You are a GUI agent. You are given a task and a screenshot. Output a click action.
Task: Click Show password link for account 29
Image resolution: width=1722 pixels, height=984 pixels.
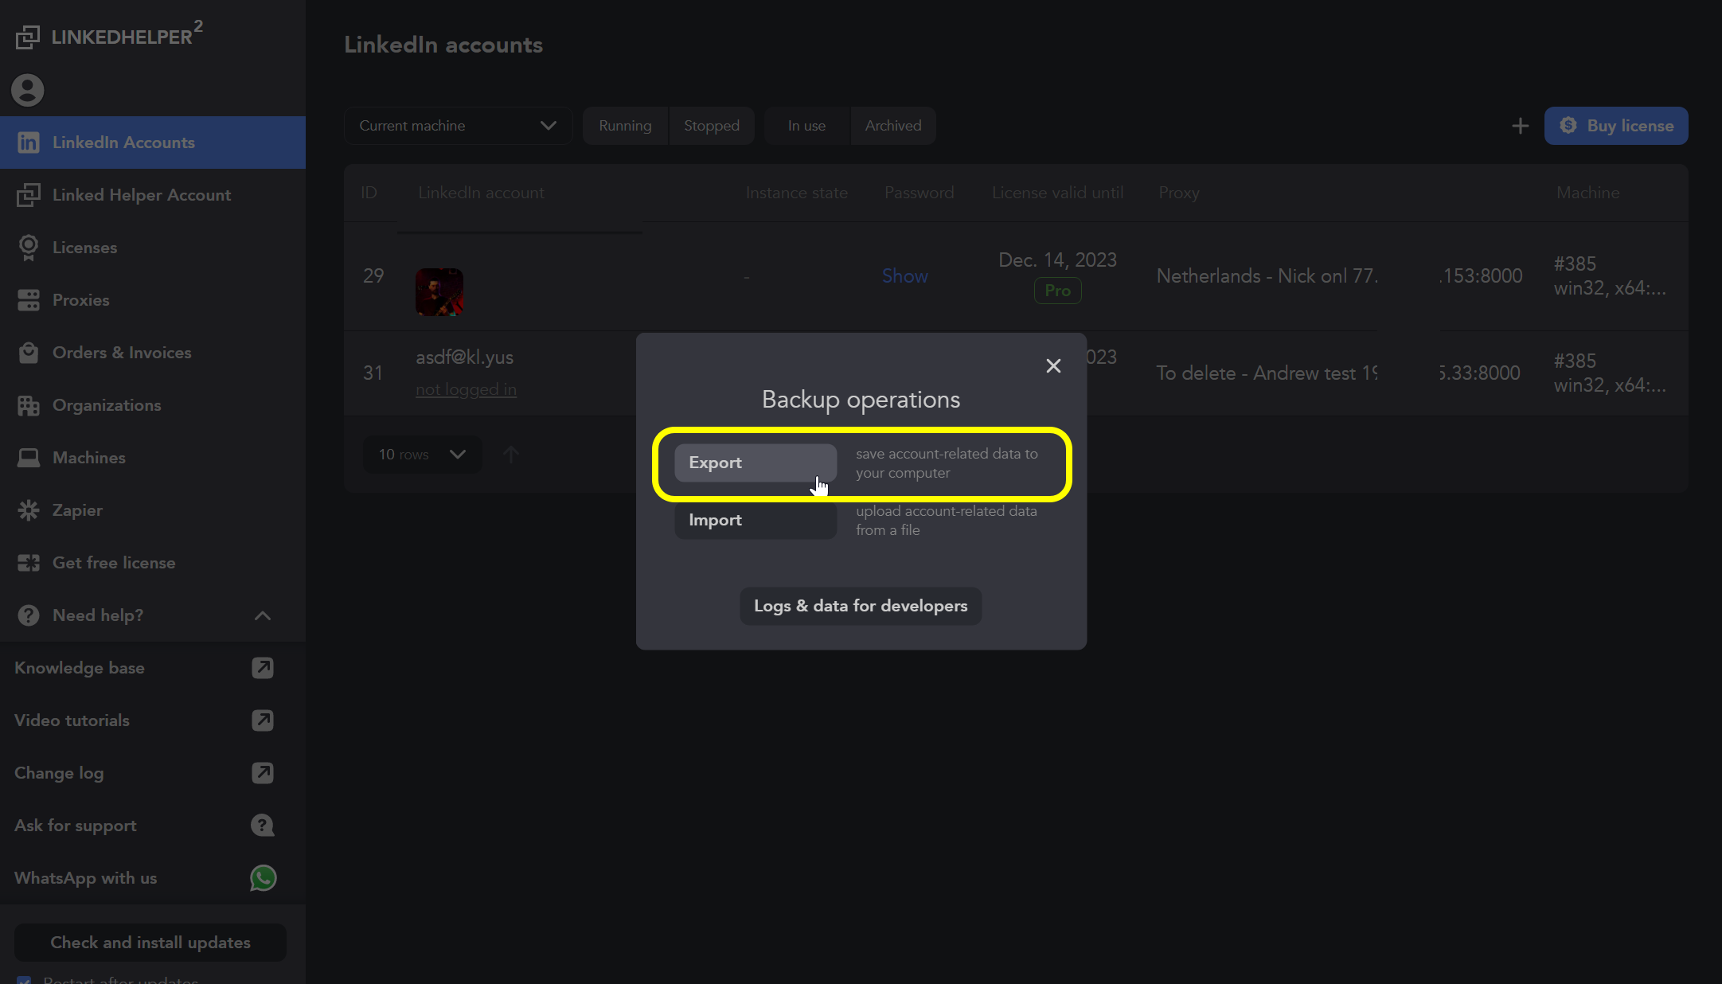pos(904,276)
